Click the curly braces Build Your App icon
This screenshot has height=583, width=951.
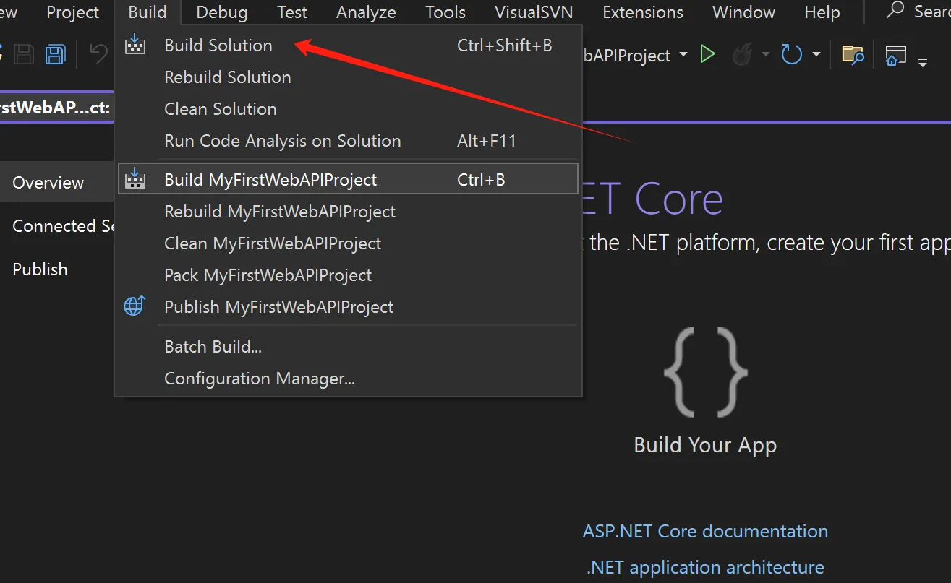(x=706, y=372)
